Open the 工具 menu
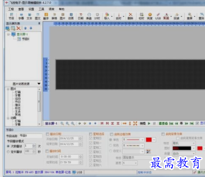 pyautogui.click(x=41, y=9)
